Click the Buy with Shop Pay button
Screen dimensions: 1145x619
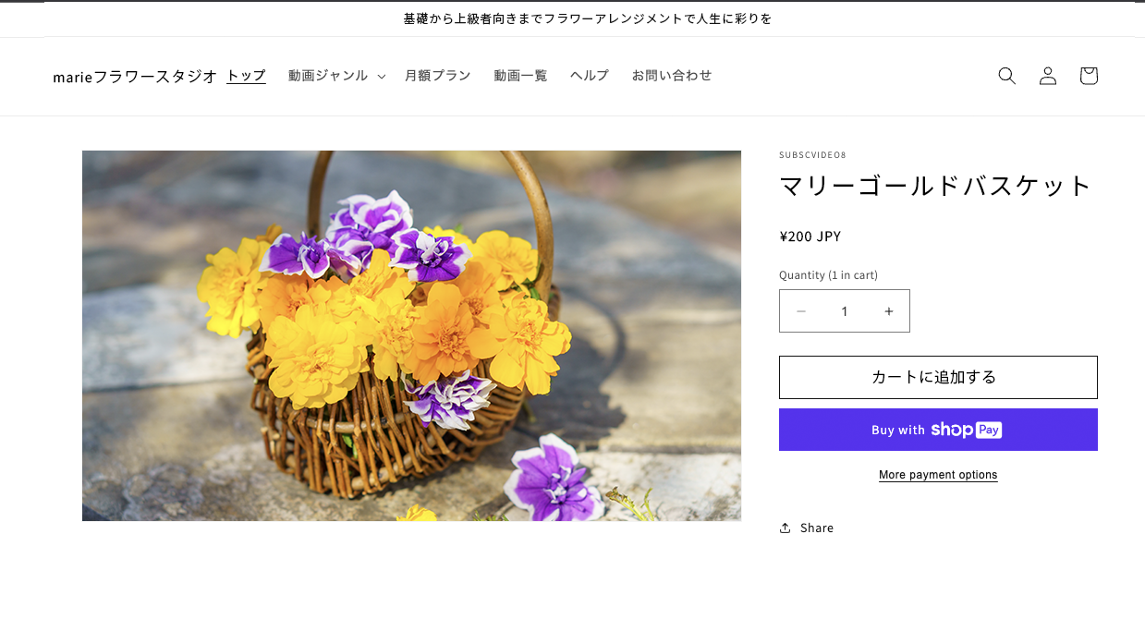(938, 430)
